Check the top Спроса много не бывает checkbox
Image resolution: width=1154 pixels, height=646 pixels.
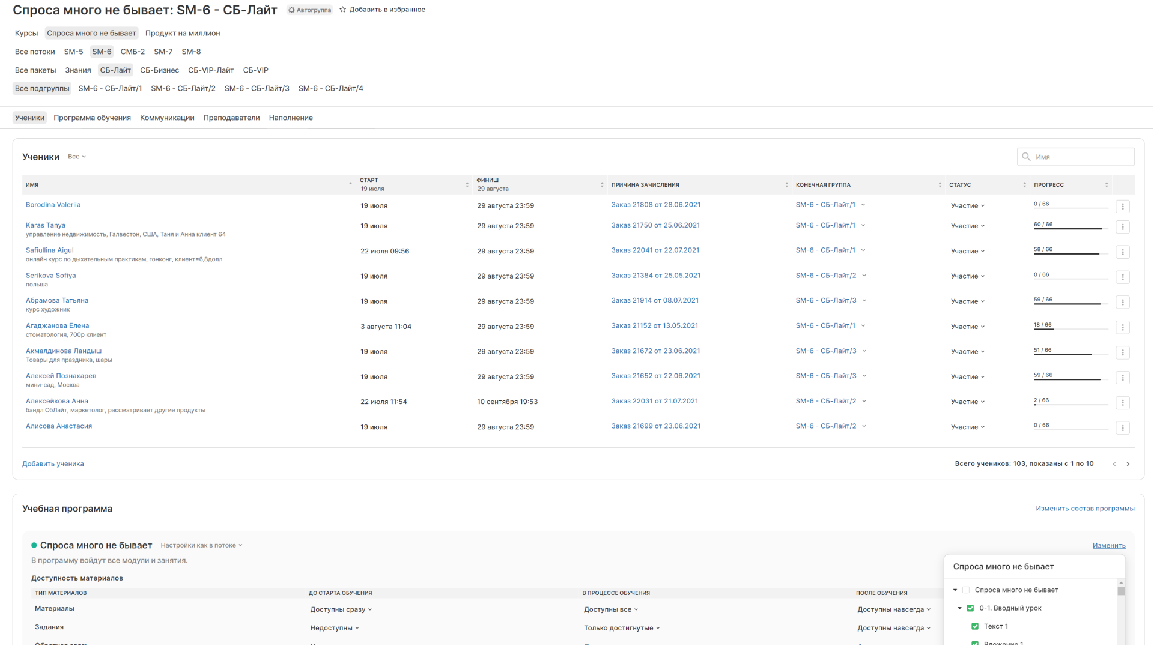(x=966, y=590)
